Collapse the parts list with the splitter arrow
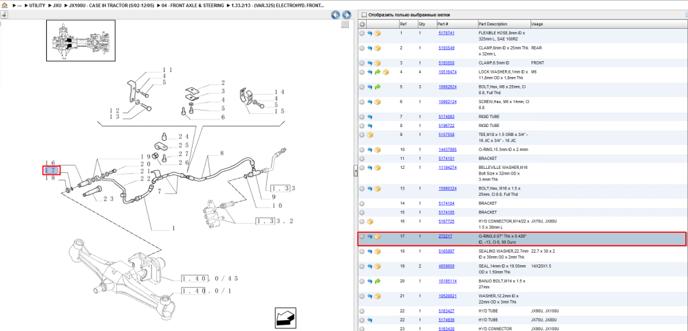Image resolution: width=688 pixels, height=331 pixels. pos(356,171)
